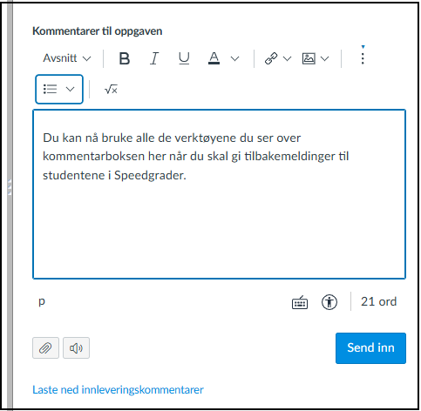This screenshot has width=421, height=411.
Task: Open the accessibility checker icon
Action: (x=329, y=302)
